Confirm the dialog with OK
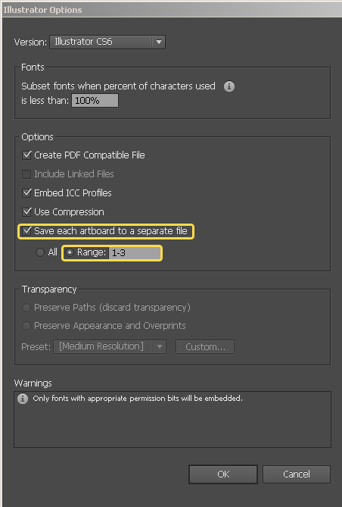The width and height of the screenshot is (342, 507). (x=223, y=474)
